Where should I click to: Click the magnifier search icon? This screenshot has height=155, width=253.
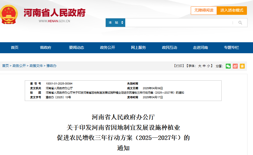[240, 23]
